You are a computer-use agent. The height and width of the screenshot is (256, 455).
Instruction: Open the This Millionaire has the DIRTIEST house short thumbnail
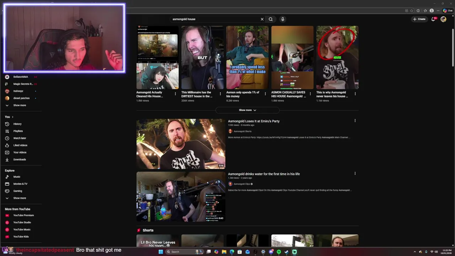tap(202, 57)
